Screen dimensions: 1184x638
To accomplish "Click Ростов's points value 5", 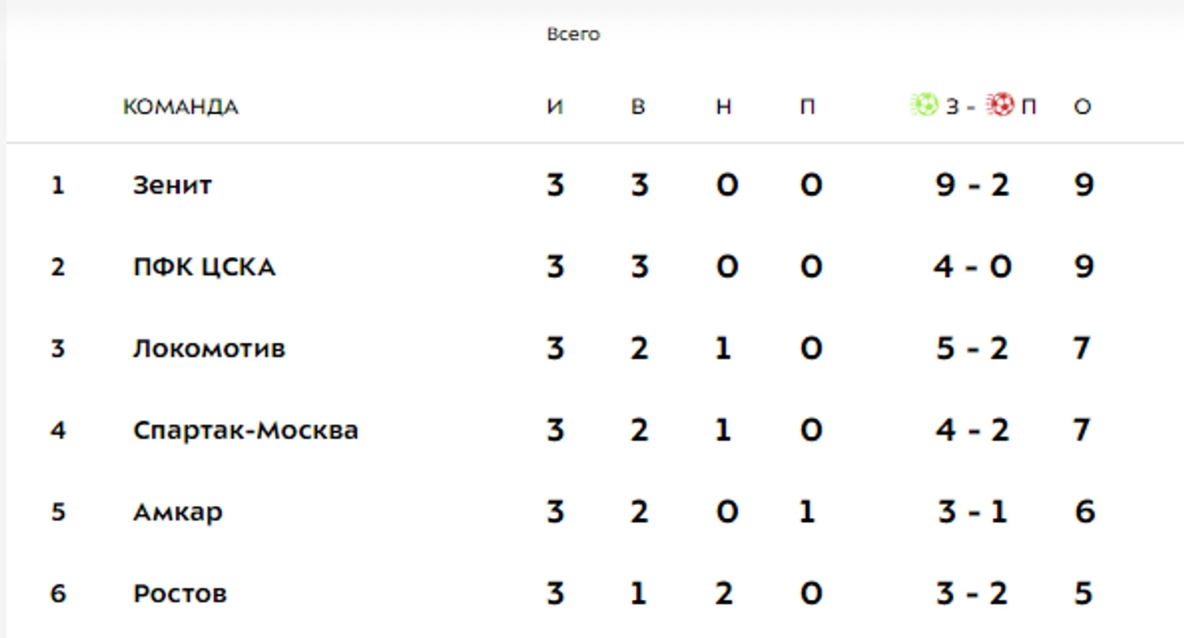I will pos(1084,594).
